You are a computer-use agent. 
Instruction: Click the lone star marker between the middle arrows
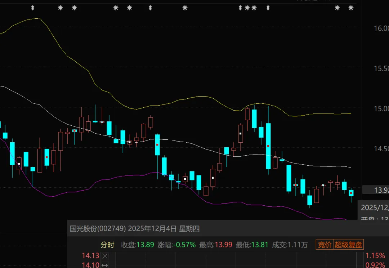(x=185, y=8)
